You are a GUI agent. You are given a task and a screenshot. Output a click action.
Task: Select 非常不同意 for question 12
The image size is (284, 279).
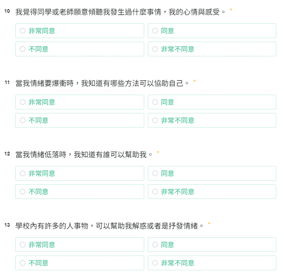[212, 192]
